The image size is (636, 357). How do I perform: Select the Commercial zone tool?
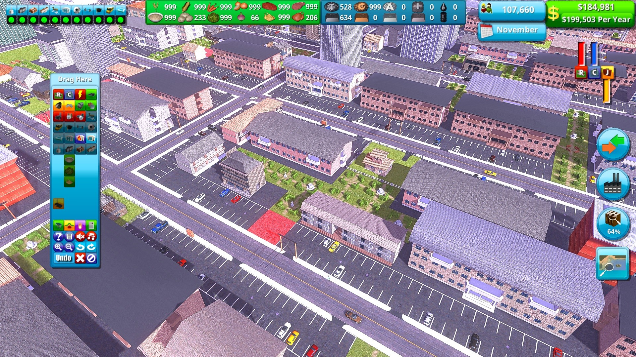(x=69, y=95)
